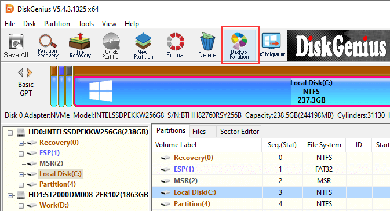Select the Local Disk(C:) row in the partition table
Viewport: 390px width, 211px height.
click(x=271, y=192)
